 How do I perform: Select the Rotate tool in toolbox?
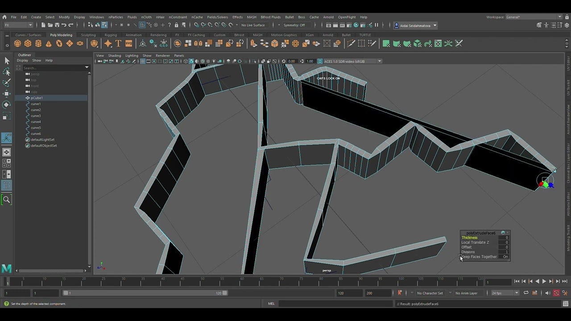[x=7, y=105]
